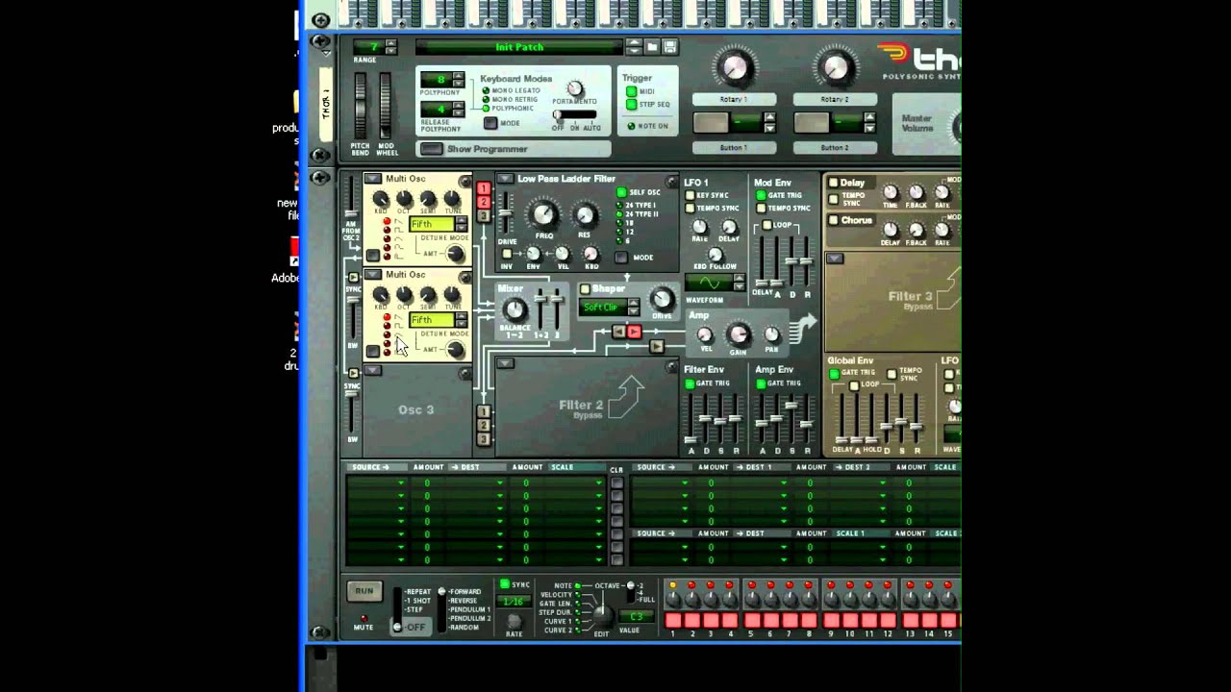Viewport: 1231px width, 692px height.
Task: Open the first Multi Osc type dropdown
Action: pos(373,179)
